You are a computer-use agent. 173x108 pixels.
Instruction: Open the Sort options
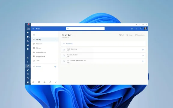[122, 35]
